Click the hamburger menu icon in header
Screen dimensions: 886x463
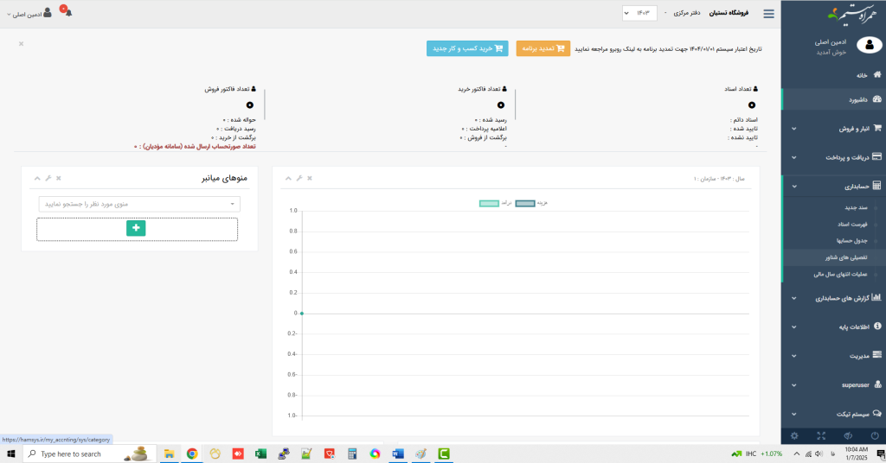click(x=768, y=13)
